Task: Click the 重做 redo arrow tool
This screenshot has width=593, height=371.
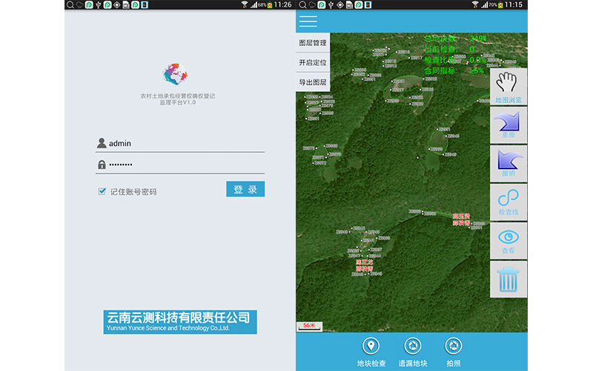Action: click(508, 125)
